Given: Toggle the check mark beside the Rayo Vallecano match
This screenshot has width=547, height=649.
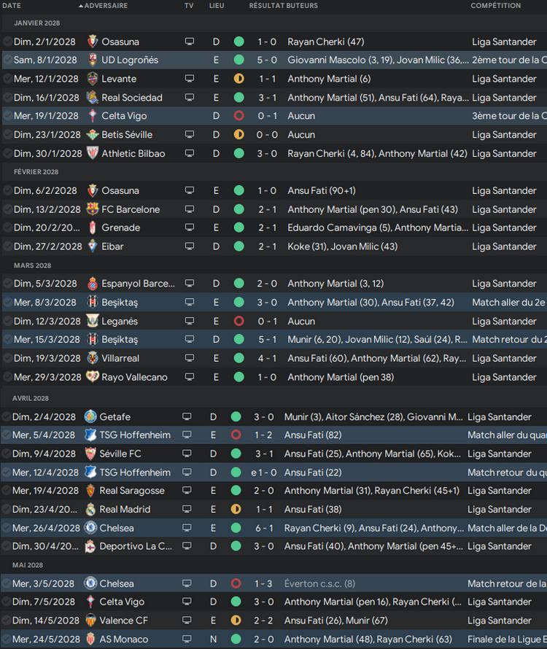Looking at the screenshot, I should click(7, 377).
